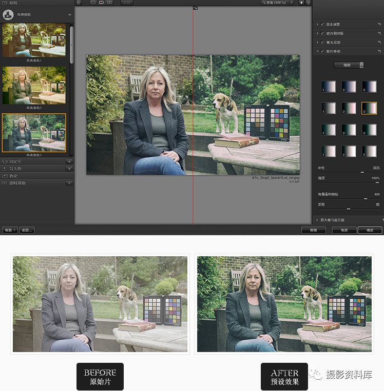Image resolution: width=384 pixels, height=391 pixels.
Task: Collapse the 胶片种类 section arrow
Action: tap(318, 51)
